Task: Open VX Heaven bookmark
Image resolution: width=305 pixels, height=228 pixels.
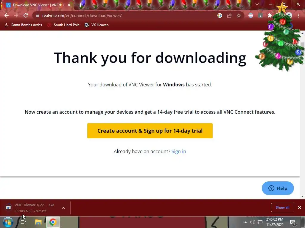Action: coord(97,25)
